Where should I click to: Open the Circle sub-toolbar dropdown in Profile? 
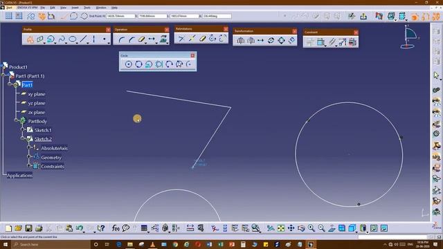pyautogui.click(x=55, y=43)
